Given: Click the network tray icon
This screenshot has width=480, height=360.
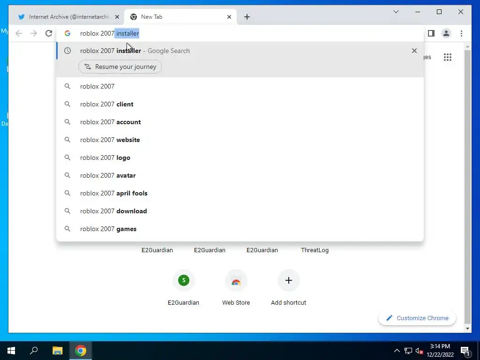Looking at the screenshot, I should click(408, 351).
